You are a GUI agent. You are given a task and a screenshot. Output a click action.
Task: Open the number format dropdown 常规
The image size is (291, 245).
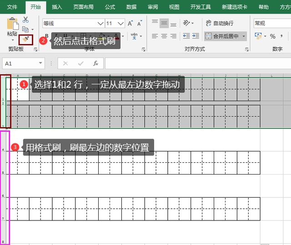point(272,24)
